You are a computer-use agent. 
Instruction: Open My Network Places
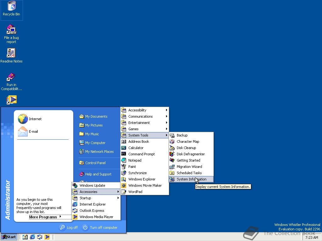point(97,152)
